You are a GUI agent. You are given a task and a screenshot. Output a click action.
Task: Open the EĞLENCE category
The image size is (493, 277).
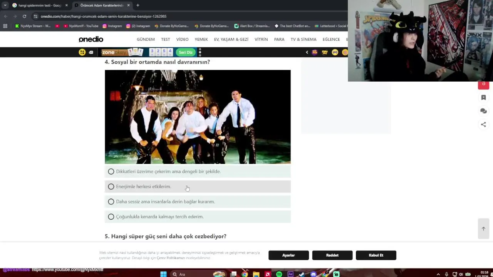[x=331, y=39]
